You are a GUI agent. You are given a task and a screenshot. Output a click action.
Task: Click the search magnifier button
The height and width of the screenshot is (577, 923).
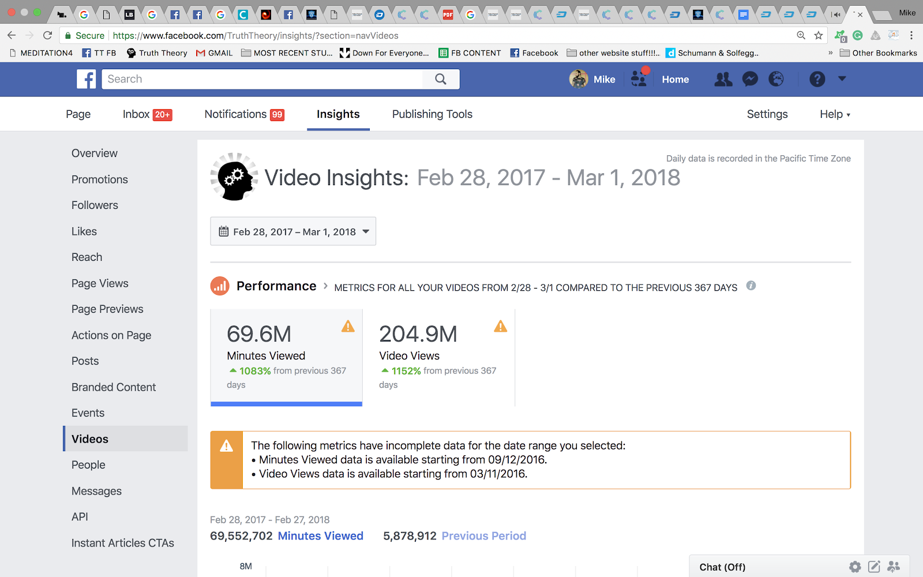(441, 79)
